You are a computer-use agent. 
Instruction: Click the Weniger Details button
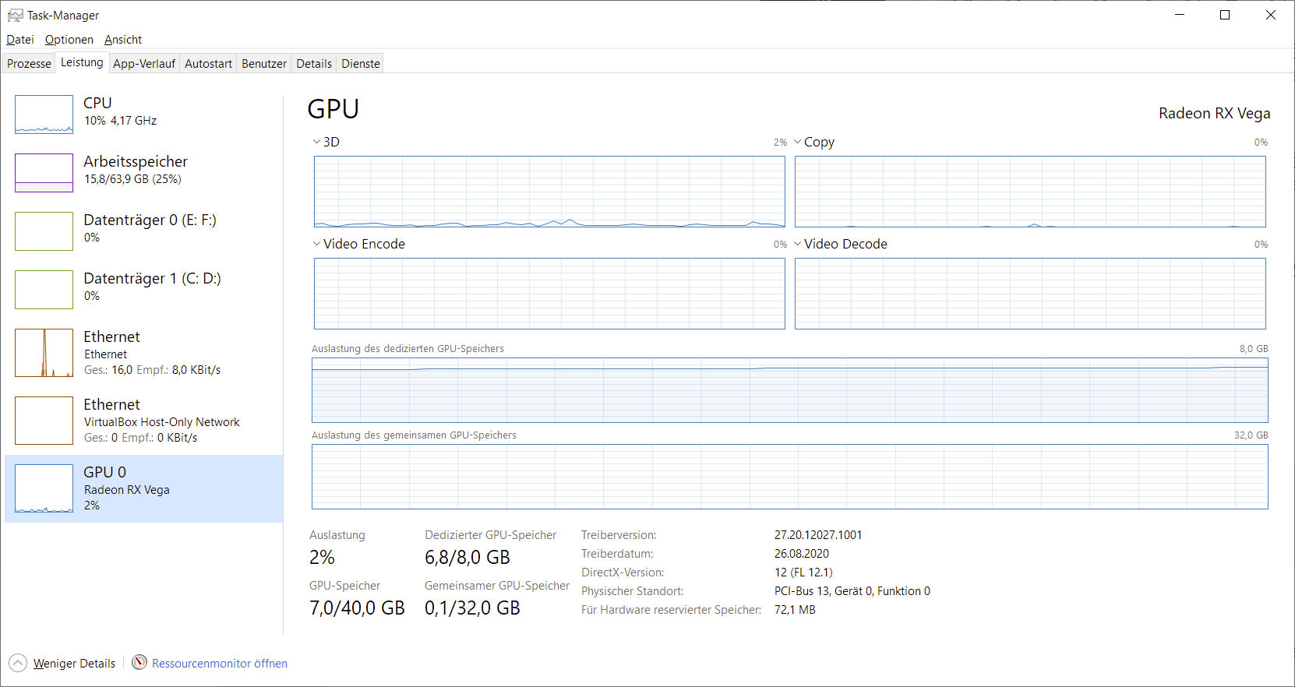pos(74,664)
